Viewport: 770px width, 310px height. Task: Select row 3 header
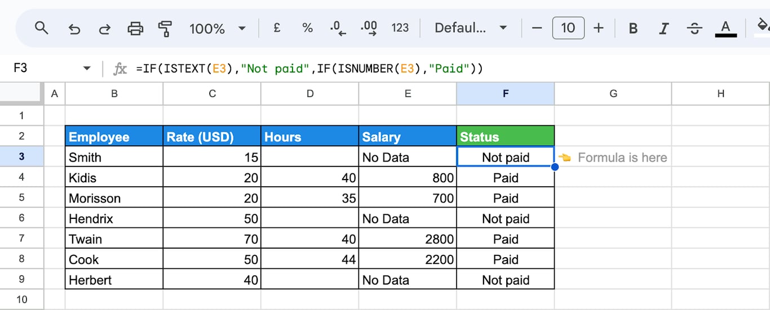click(21, 156)
